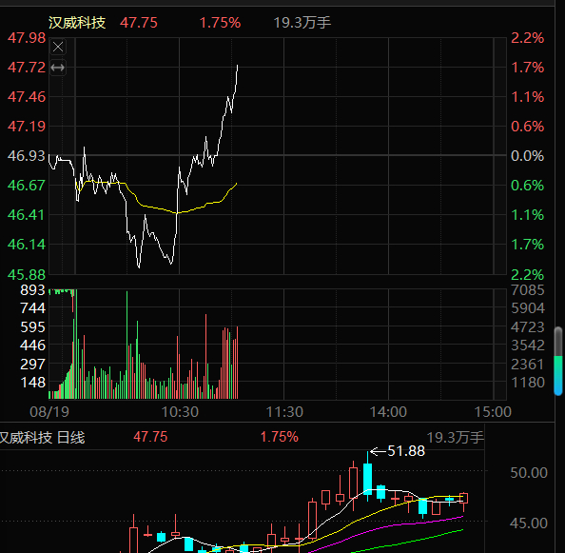Click the 19.3万手 volume in top header
The height and width of the screenshot is (553, 565).
pyautogui.click(x=302, y=23)
